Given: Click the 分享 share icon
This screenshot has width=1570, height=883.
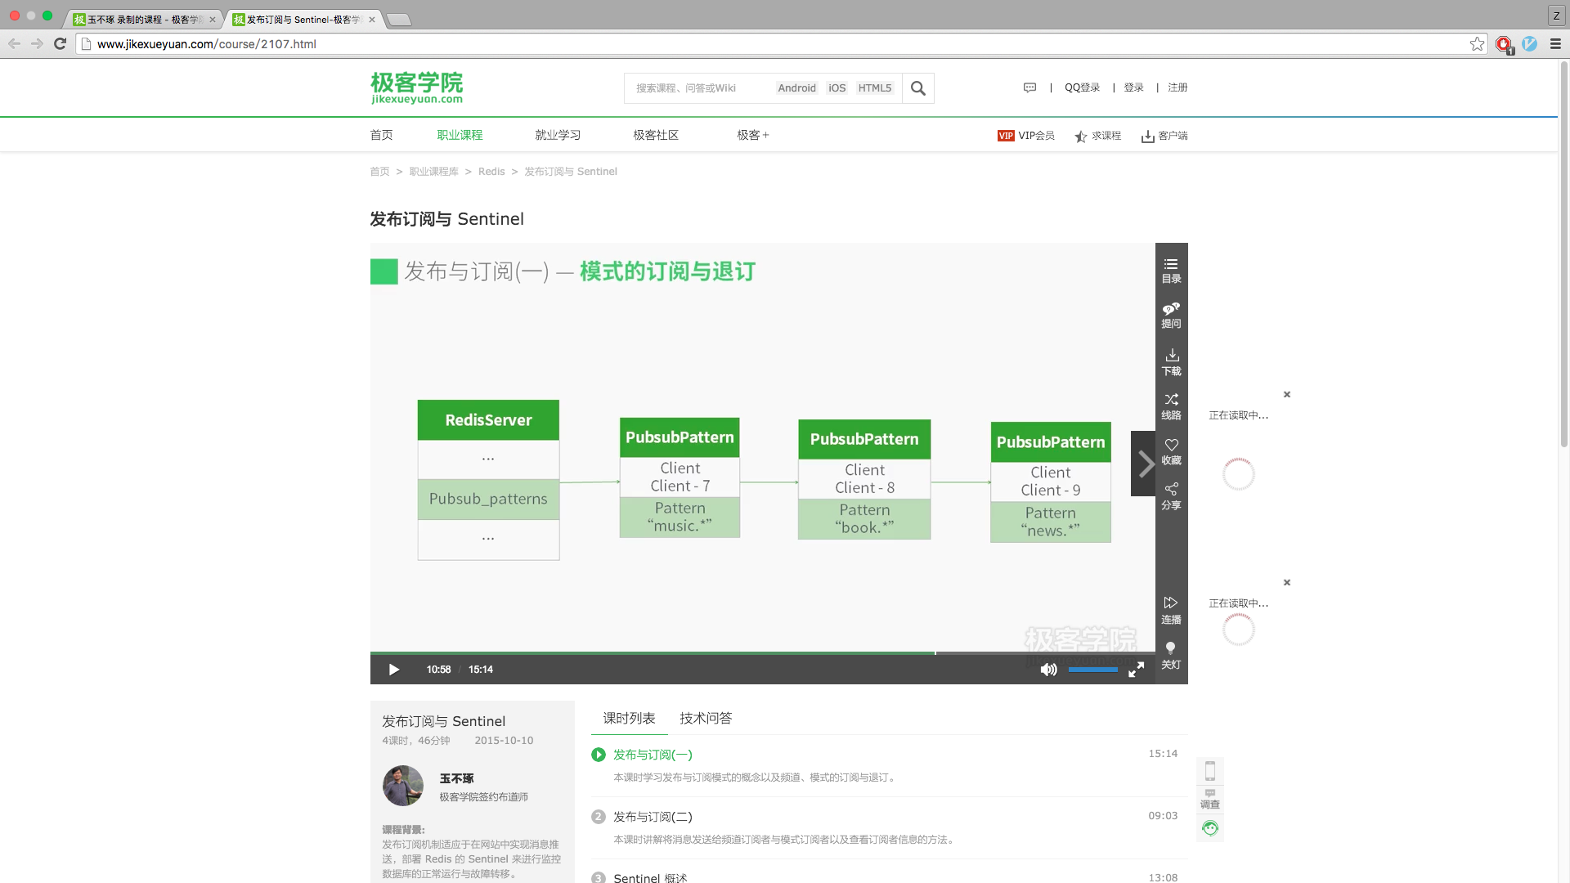Looking at the screenshot, I should pos(1171,495).
